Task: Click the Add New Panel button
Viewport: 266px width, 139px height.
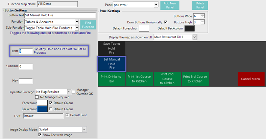Action: tap(170, 5)
